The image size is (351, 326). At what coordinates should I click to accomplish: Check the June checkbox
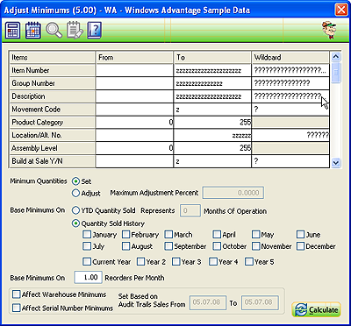pyautogui.click(x=301, y=235)
